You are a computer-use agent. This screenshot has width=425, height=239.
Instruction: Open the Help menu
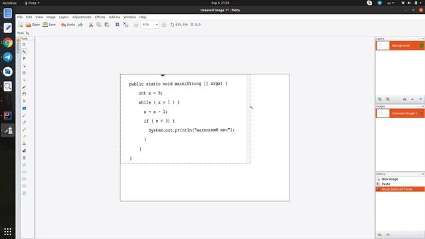pyautogui.click(x=143, y=17)
